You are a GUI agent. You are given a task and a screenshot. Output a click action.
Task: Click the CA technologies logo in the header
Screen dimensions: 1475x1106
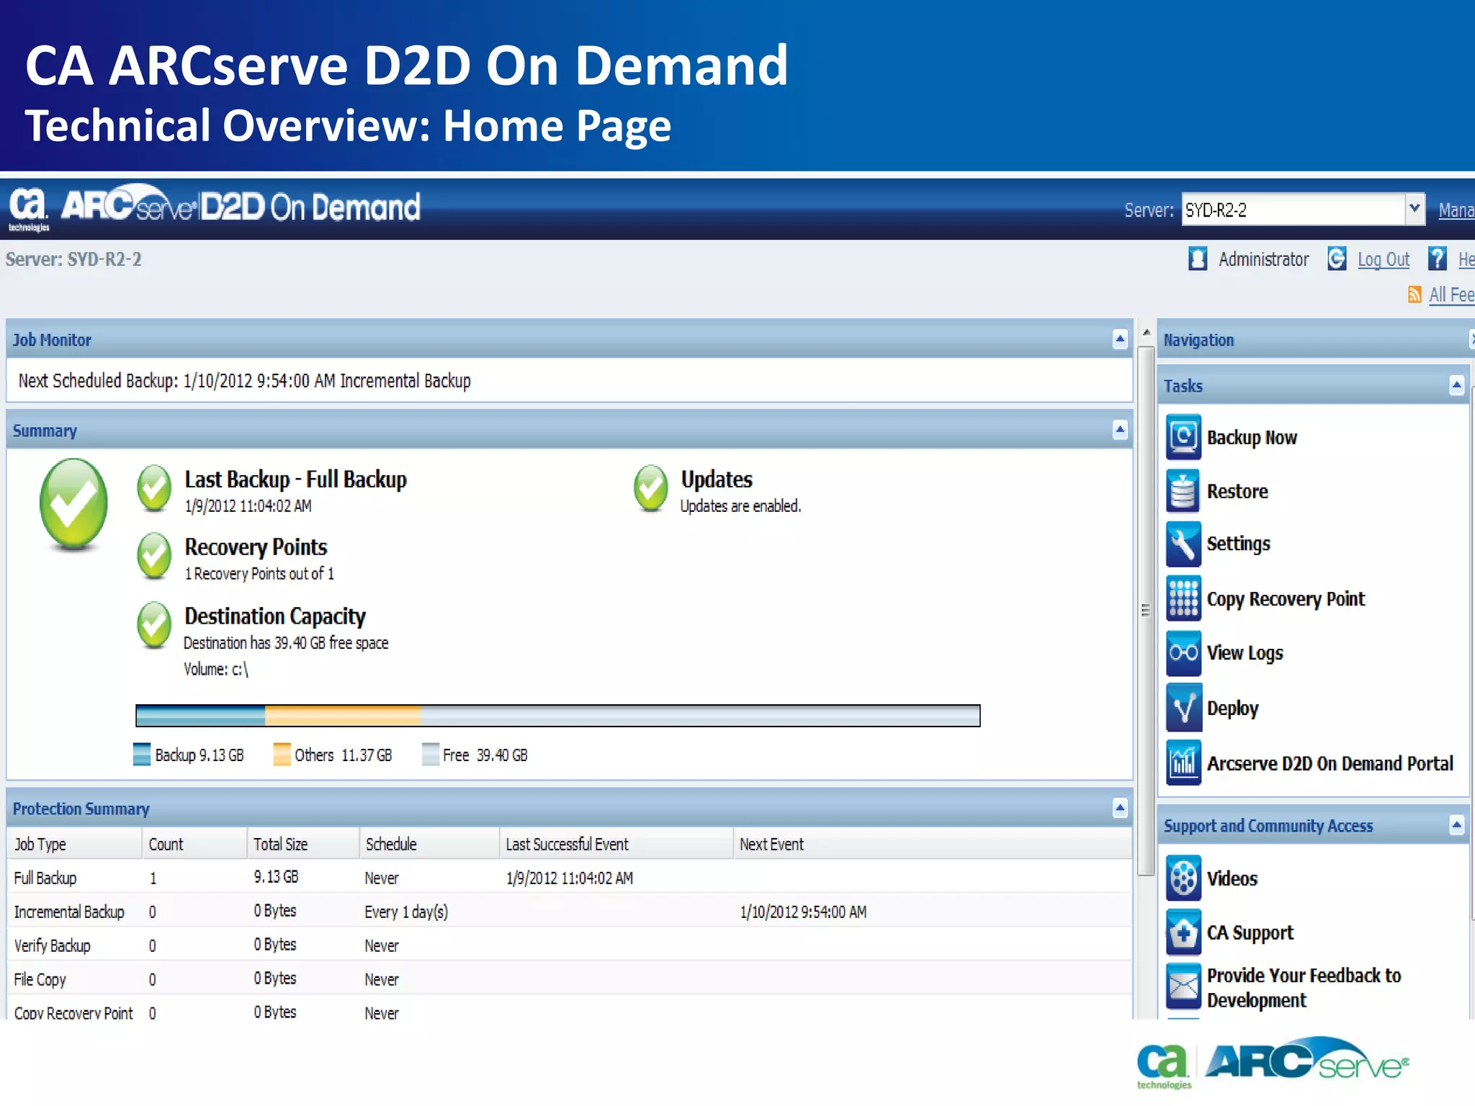[x=29, y=210]
